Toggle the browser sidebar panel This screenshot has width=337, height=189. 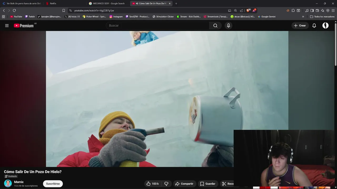coord(312,10)
